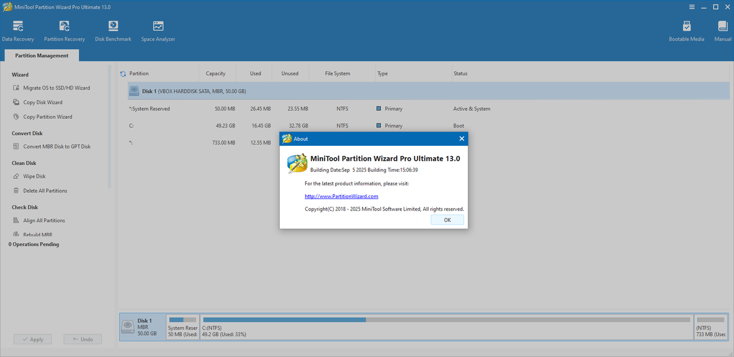Viewport: 734px width, 357px height.
Task: Click the refresh icon beside Partition header
Action: click(x=123, y=73)
